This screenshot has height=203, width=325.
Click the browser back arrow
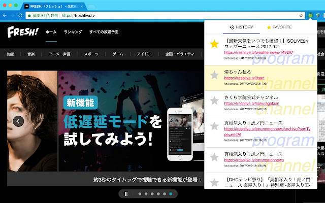[6, 16]
